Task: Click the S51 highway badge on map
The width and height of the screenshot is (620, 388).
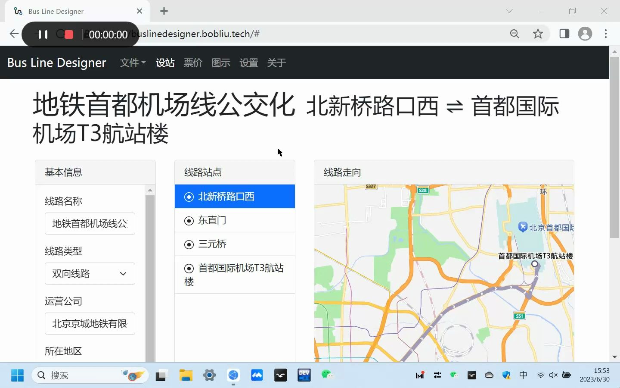Action: coord(520,316)
